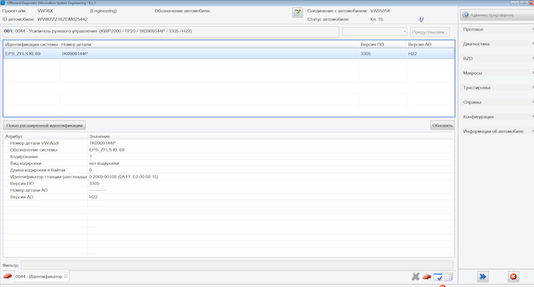Screen dimensions: 534x287
Task: Click Идентификация системы column header
Action: pyautogui.click(x=32, y=44)
